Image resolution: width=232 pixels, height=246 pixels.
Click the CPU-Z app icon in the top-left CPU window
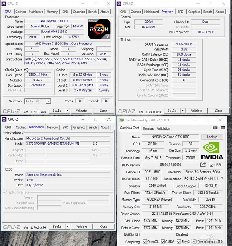(x=3, y=3)
